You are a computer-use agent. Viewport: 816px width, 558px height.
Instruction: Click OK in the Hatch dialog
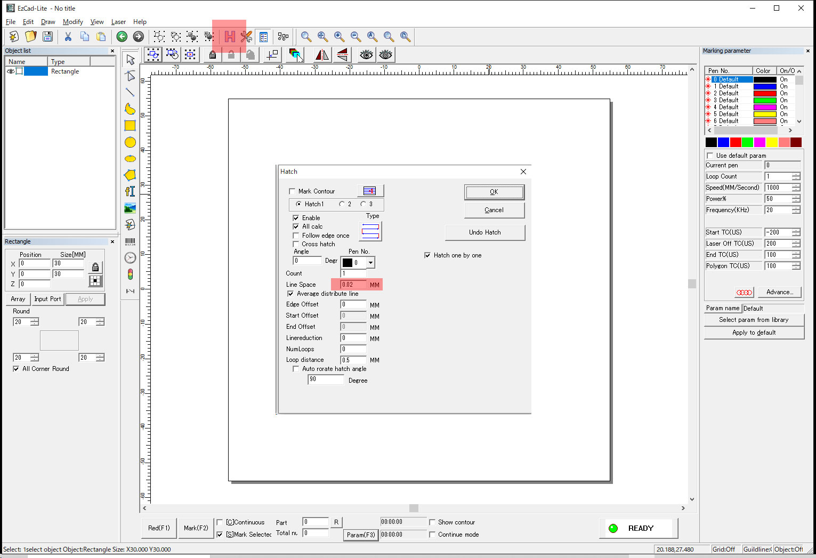[494, 192]
